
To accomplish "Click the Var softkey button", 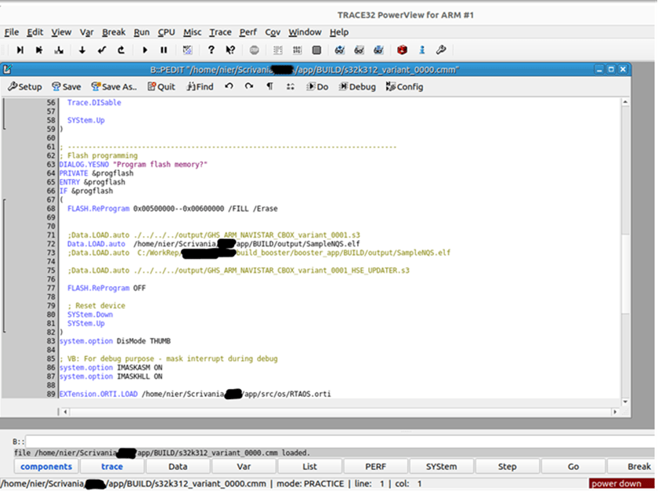I will (x=244, y=467).
